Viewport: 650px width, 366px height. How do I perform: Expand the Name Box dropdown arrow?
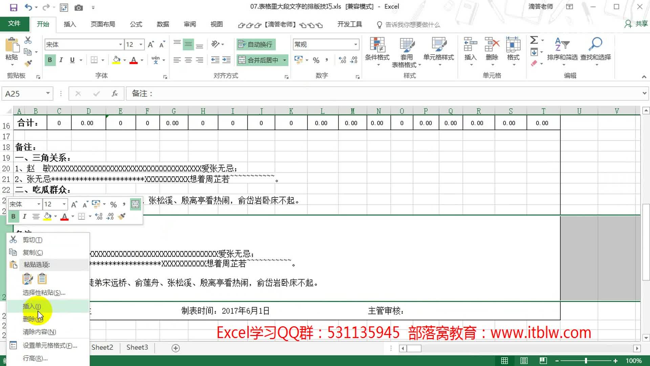tap(48, 93)
